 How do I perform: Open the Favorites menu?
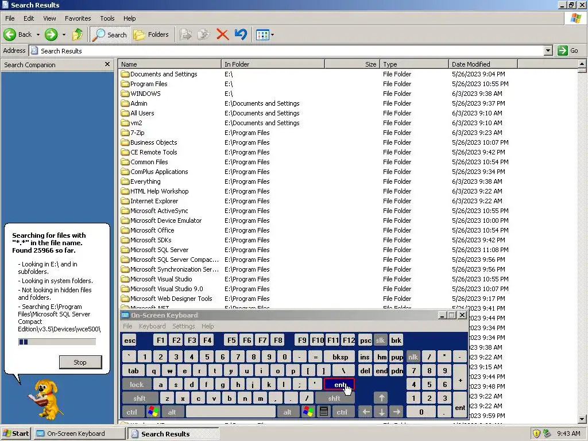coord(78,18)
